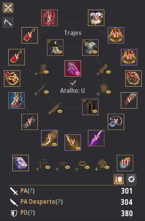Screen dimensions: 145x221
Task: Click the question mark beside PD
Action: tap(31, 213)
